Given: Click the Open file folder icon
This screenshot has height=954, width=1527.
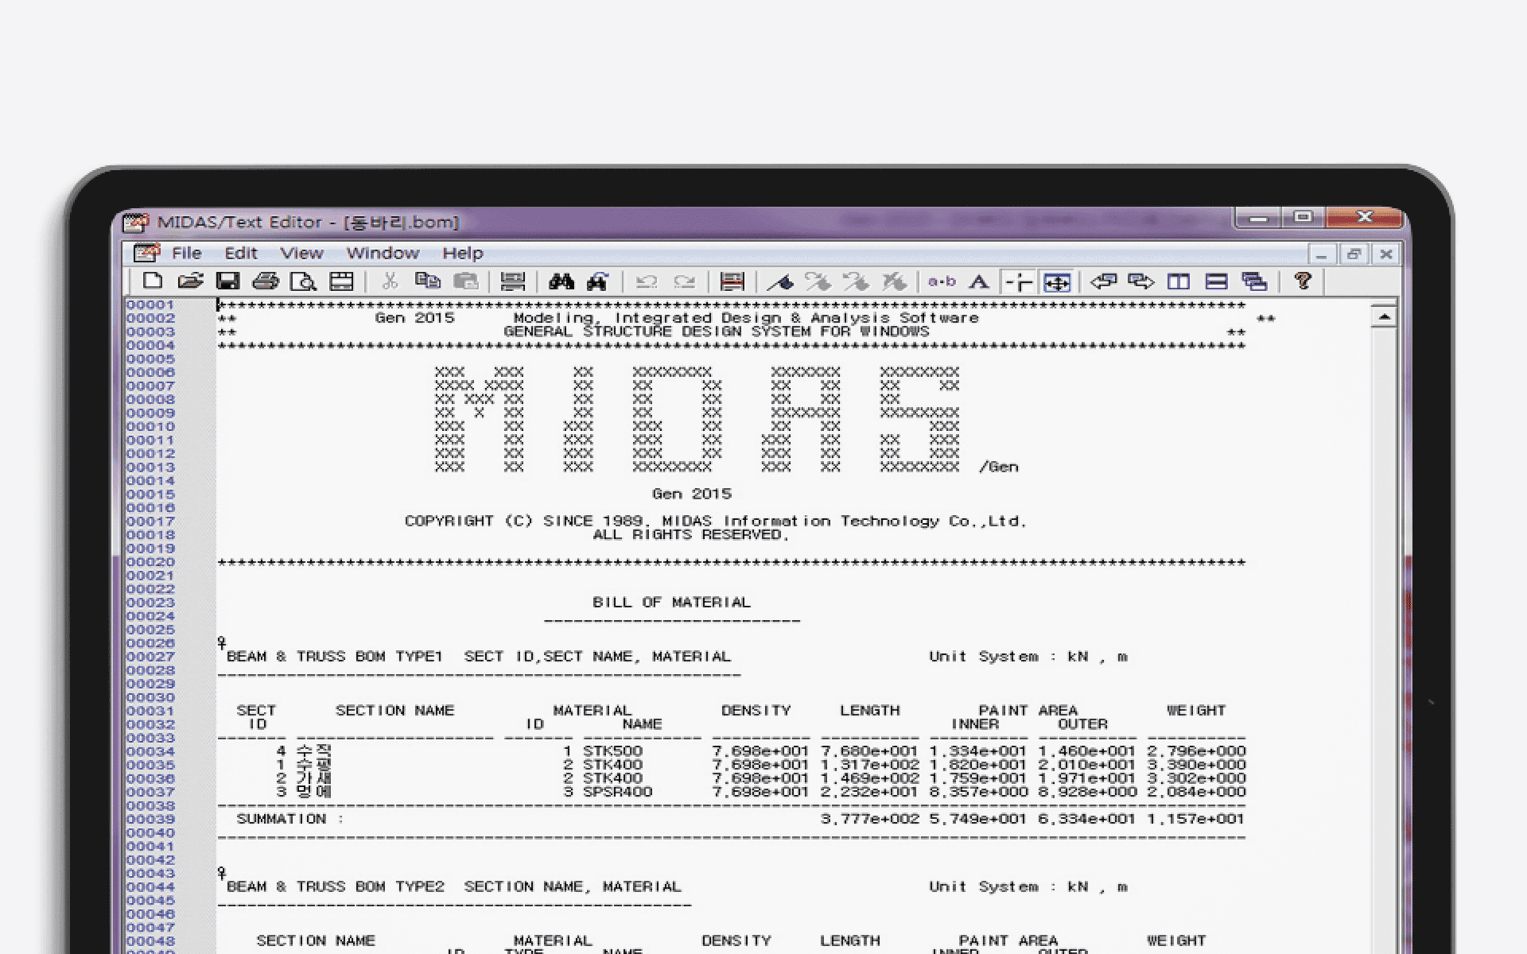Looking at the screenshot, I should [x=190, y=281].
